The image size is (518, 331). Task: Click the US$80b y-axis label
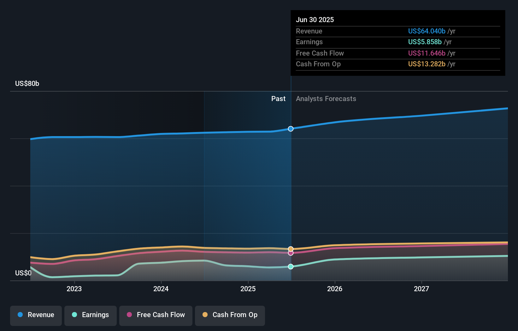(27, 84)
